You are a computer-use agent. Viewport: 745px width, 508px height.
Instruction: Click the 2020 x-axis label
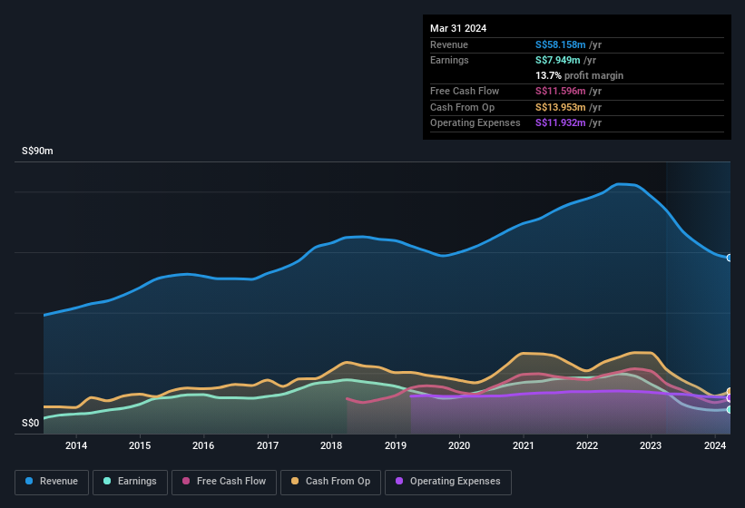pos(459,445)
